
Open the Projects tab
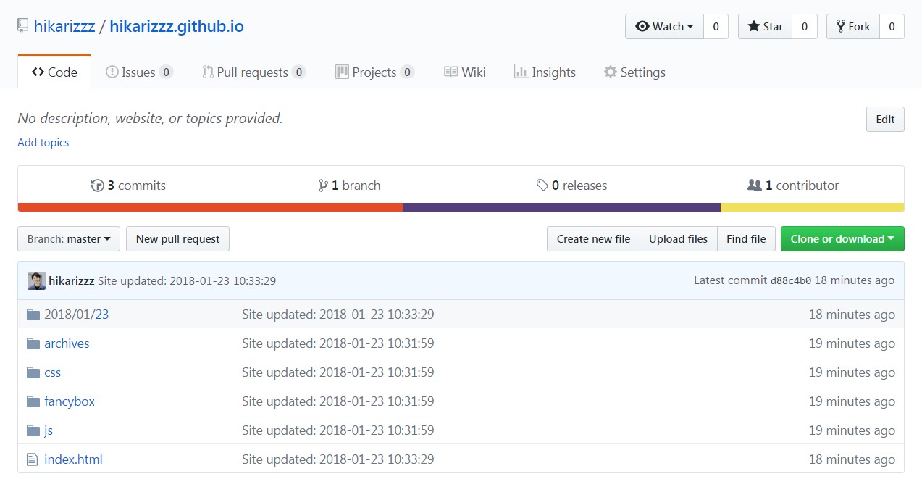point(374,72)
